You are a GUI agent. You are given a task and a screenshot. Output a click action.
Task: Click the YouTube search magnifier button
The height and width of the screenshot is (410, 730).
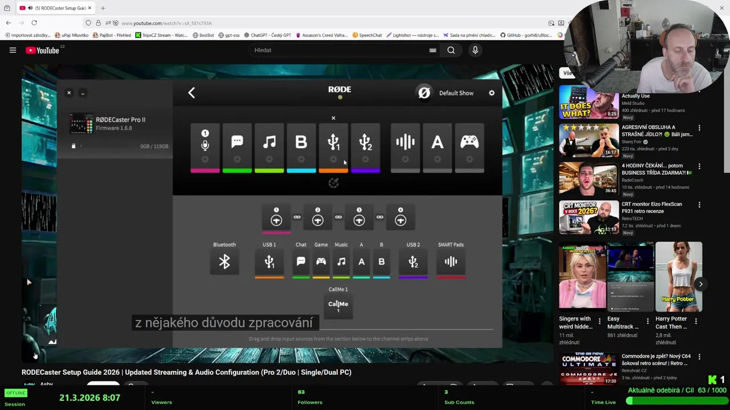tap(451, 50)
